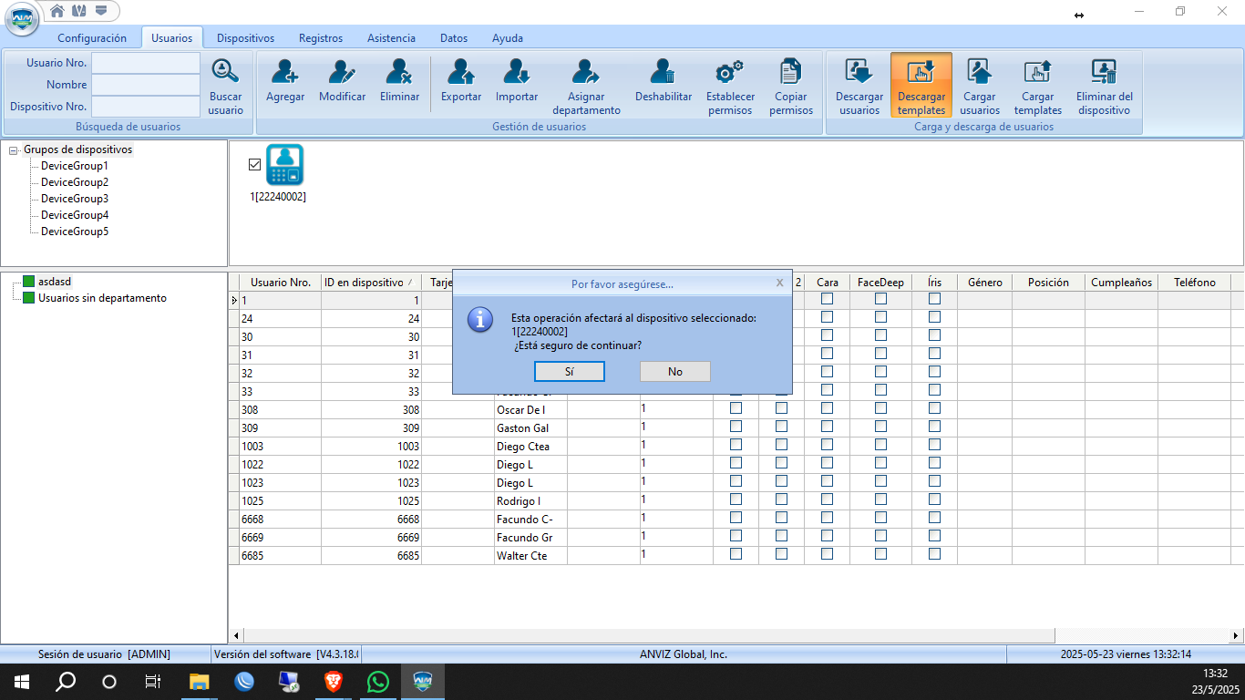Screen dimensions: 1245x700
Task: Click the Importar users icon
Action: pos(517,71)
